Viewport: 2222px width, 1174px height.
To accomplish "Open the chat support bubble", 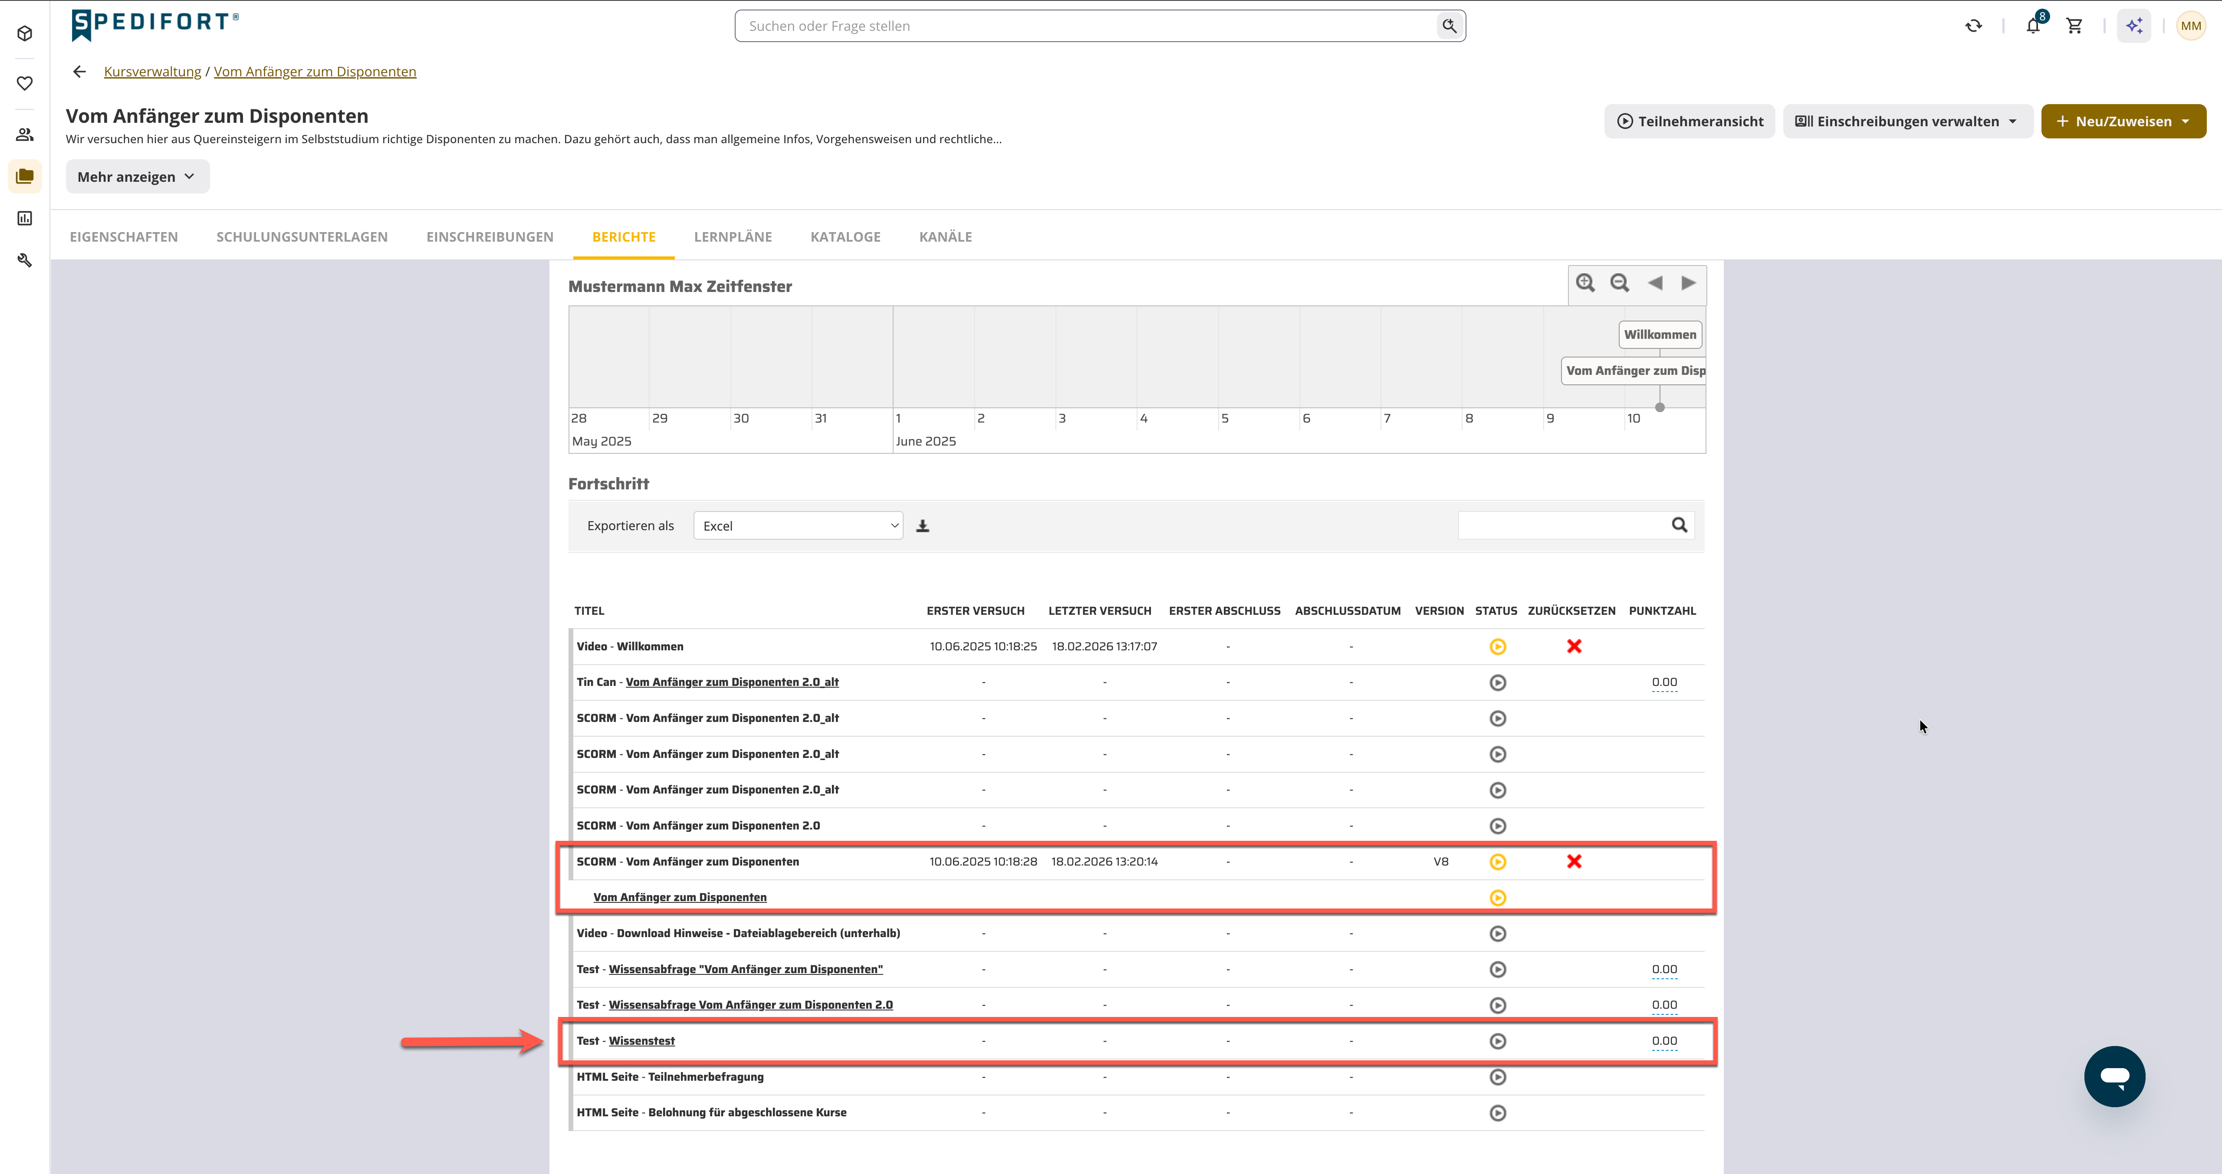I will [x=2114, y=1076].
